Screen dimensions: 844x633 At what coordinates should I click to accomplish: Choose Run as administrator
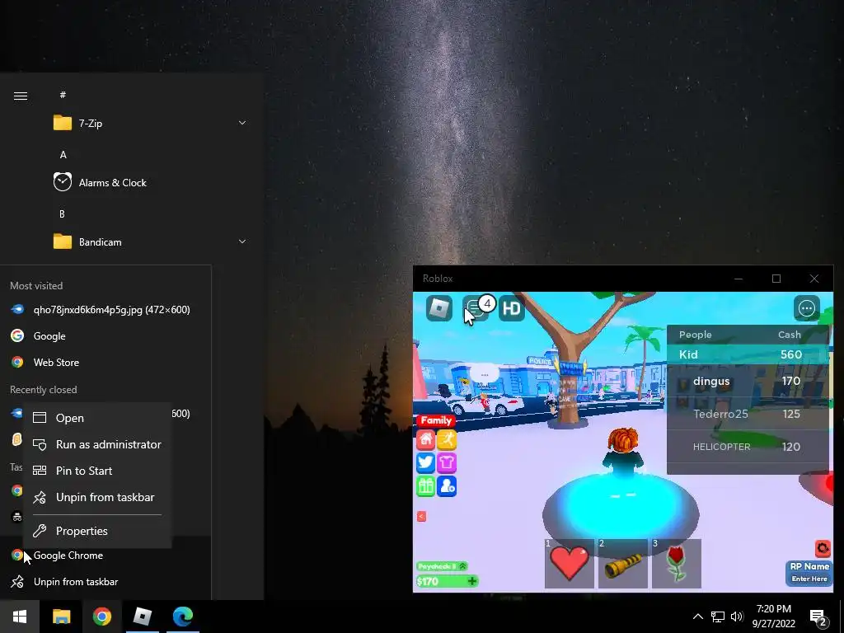tap(97, 444)
